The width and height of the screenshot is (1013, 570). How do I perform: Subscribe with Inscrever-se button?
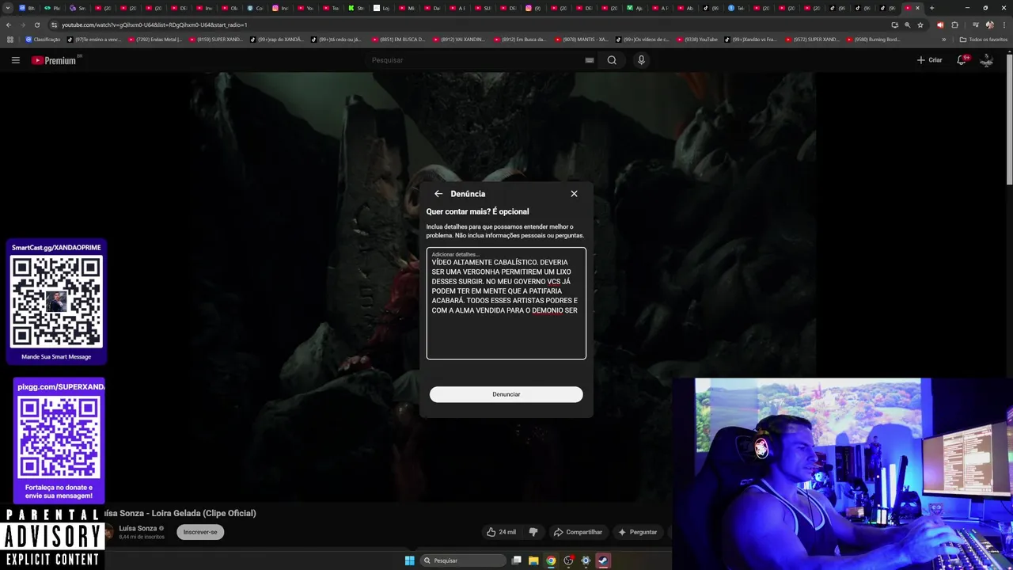[200, 532]
